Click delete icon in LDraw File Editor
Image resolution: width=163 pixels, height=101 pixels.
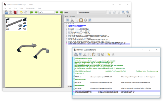(86, 20)
